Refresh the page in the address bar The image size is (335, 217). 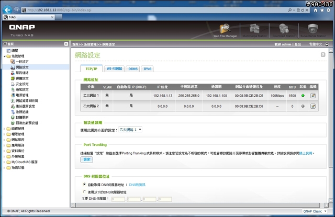click(303, 10)
